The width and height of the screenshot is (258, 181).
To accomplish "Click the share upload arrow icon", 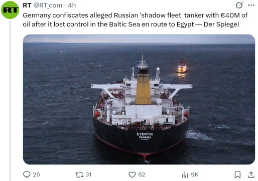I will pyautogui.click(x=251, y=174).
